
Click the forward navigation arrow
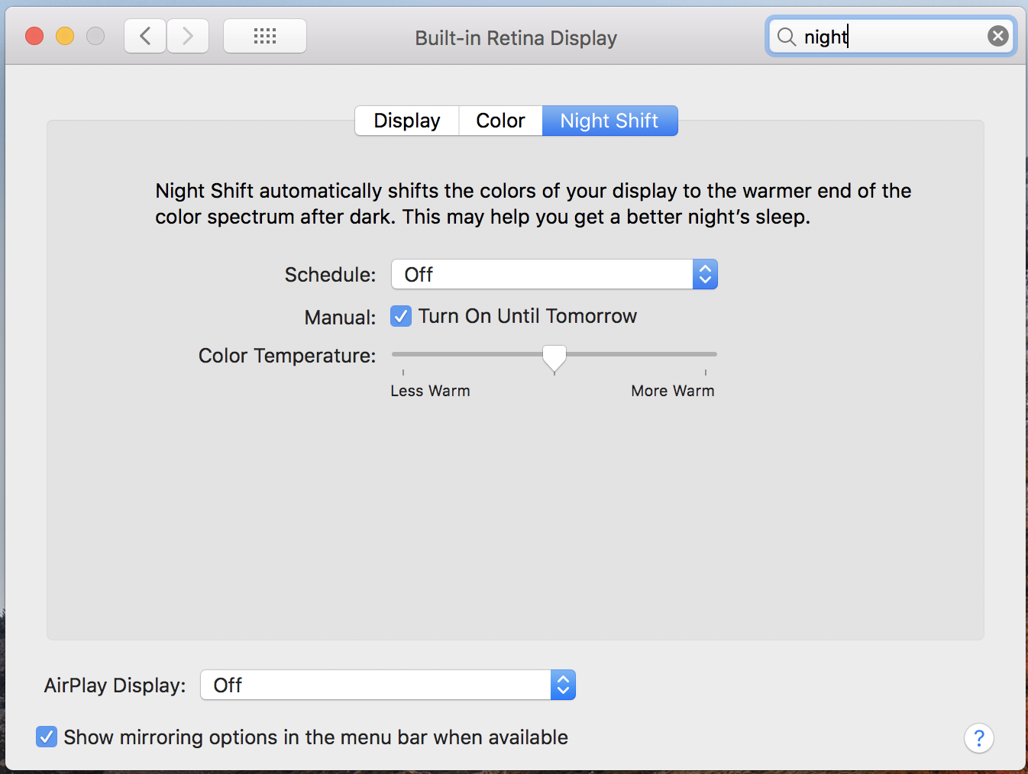click(188, 36)
